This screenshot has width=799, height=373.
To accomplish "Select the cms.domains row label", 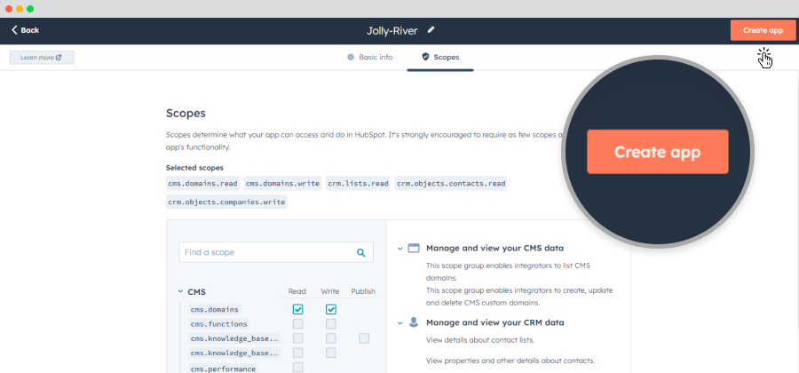I will pyautogui.click(x=214, y=309).
